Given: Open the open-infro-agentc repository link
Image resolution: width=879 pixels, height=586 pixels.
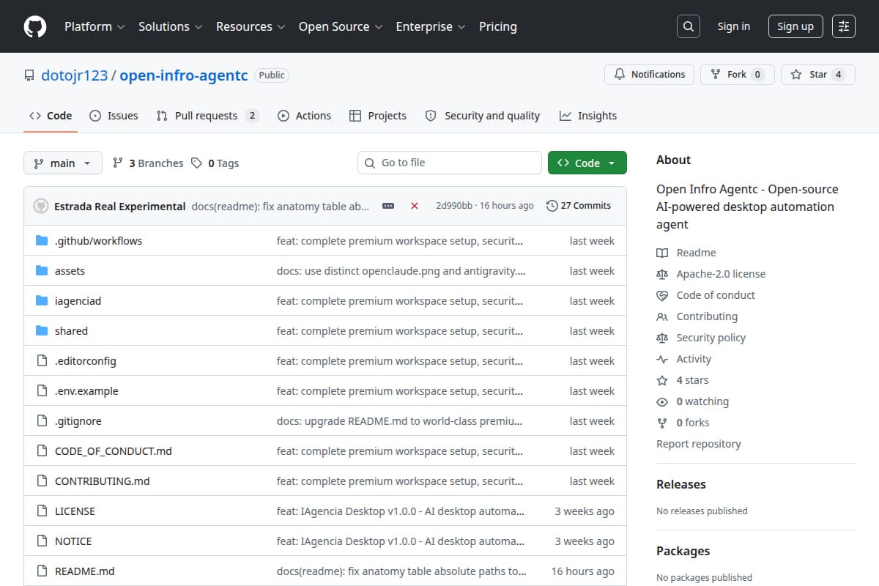Looking at the screenshot, I should 184,75.
